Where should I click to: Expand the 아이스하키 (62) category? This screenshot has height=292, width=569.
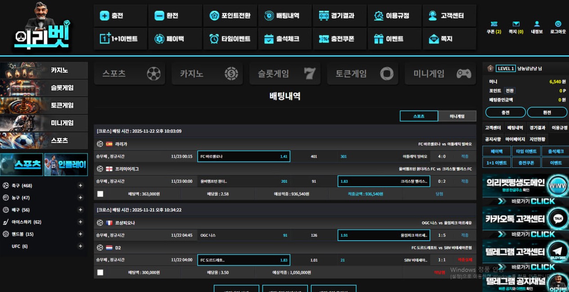(x=81, y=222)
